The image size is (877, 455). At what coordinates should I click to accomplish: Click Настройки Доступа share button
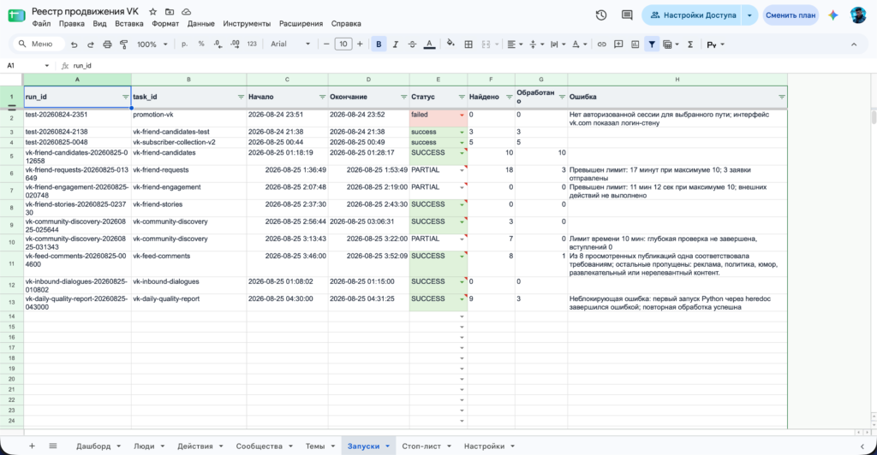point(693,15)
